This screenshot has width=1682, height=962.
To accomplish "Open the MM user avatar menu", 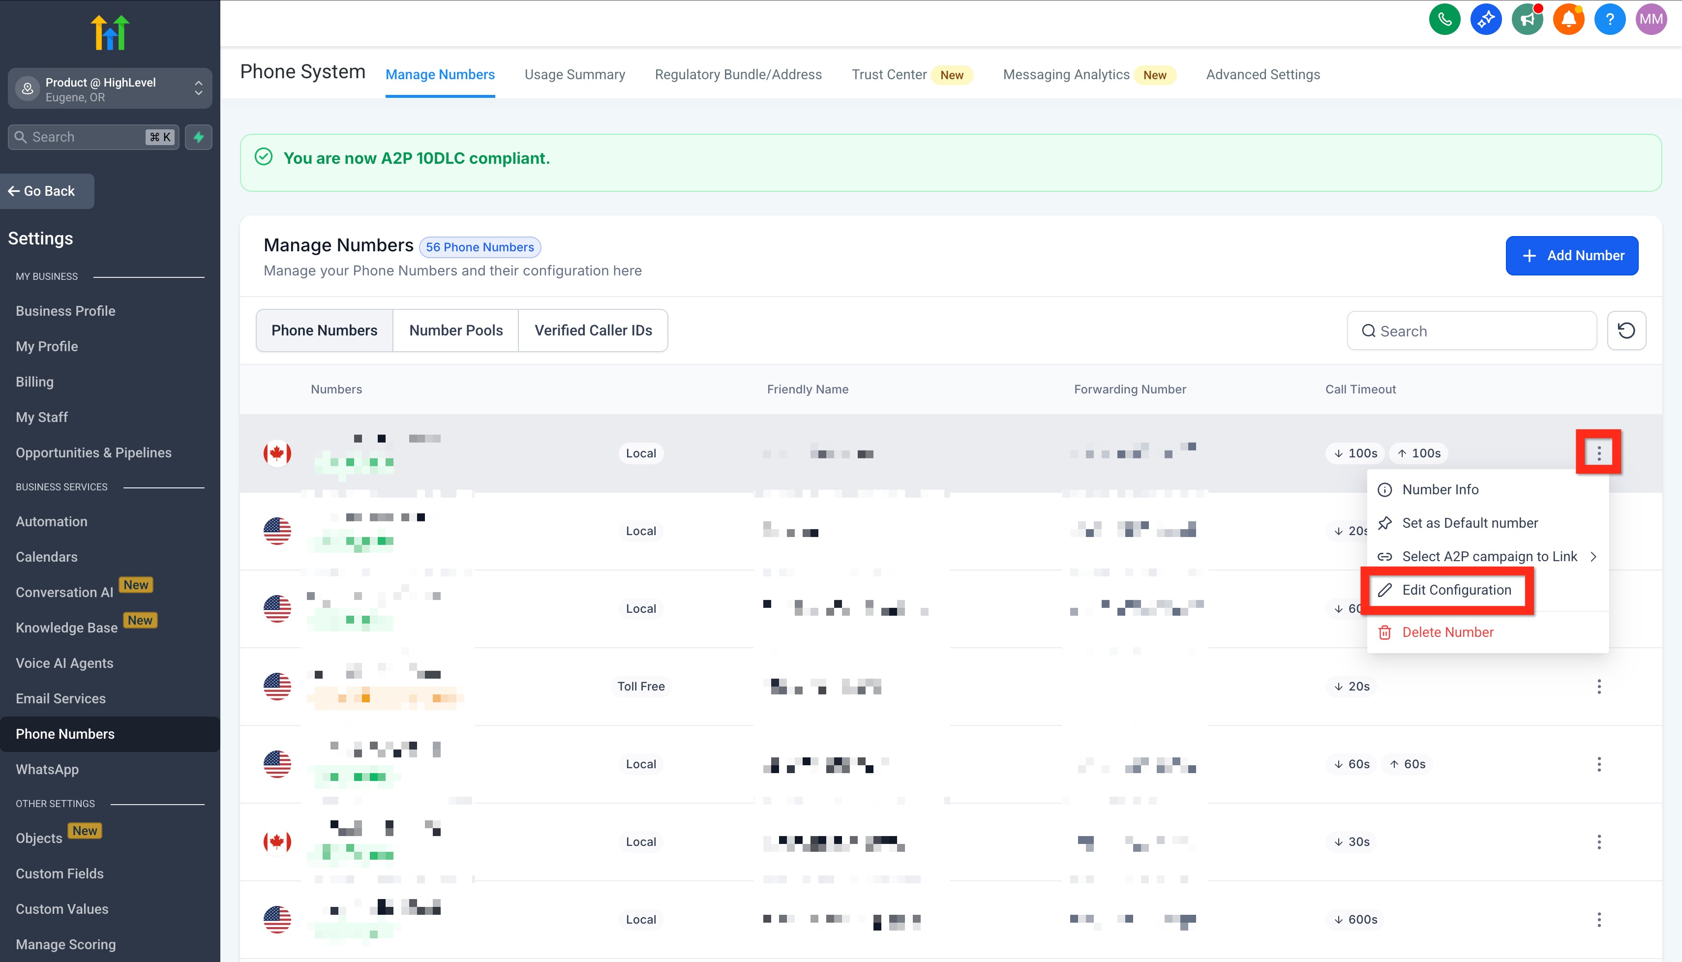I will click(x=1651, y=19).
